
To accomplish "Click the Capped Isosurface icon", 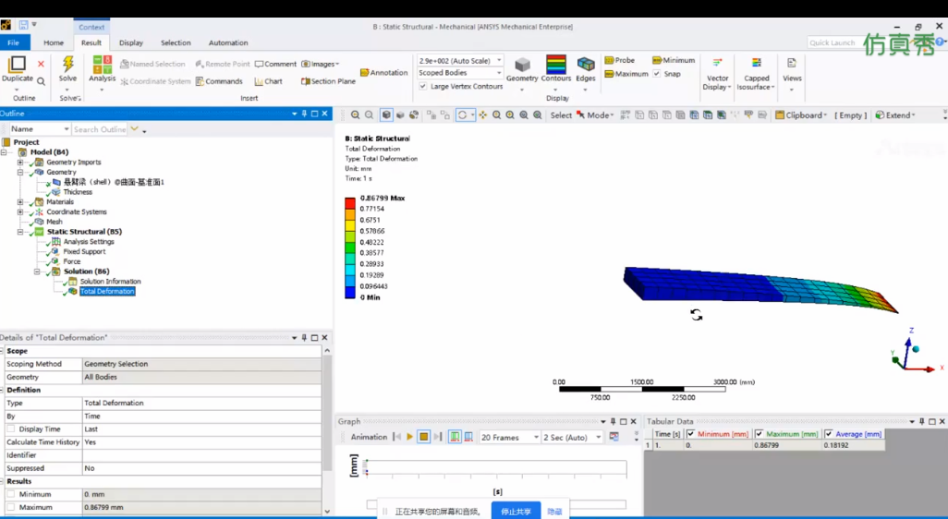I will (x=757, y=63).
